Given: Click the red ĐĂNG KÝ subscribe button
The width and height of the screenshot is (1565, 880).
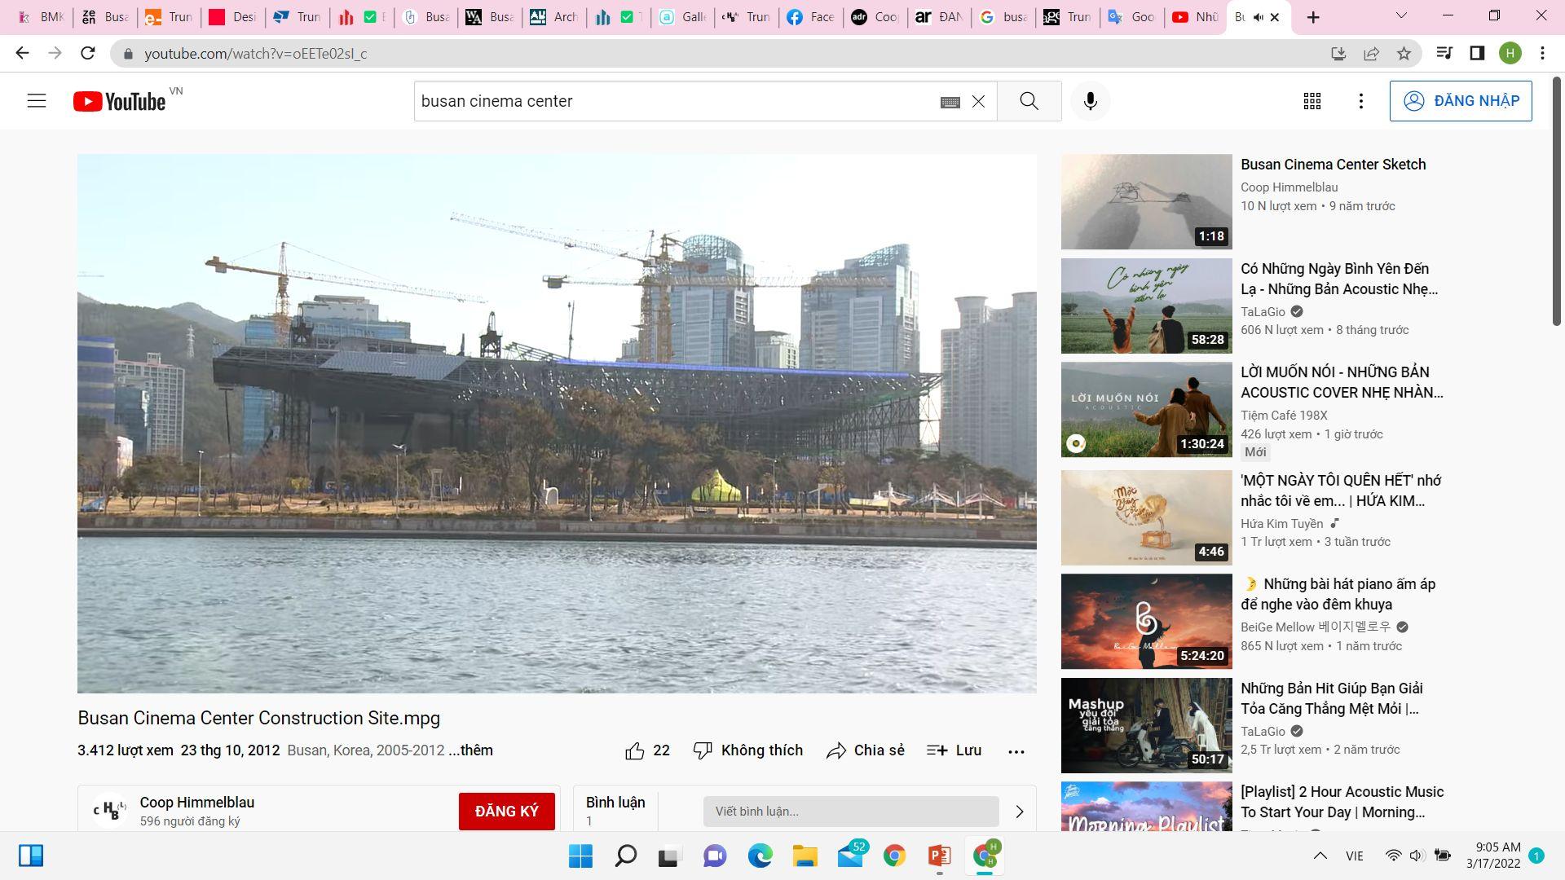Looking at the screenshot, I should point(506,811).
